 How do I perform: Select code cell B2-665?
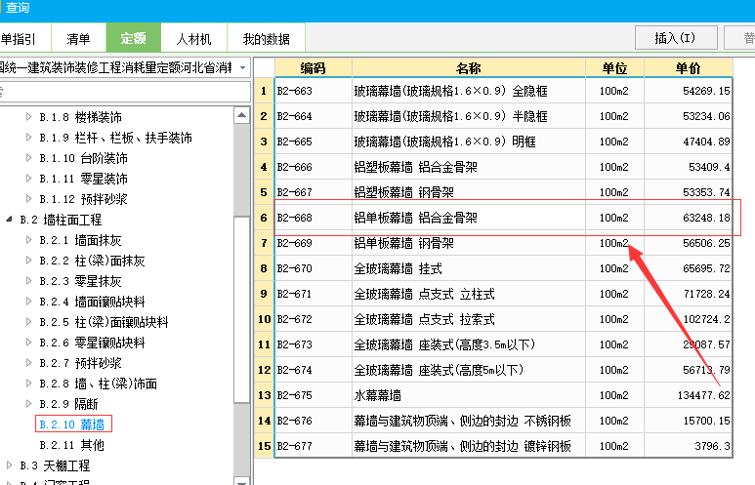[x=313, y=141]
